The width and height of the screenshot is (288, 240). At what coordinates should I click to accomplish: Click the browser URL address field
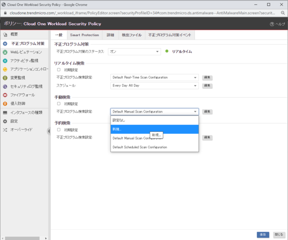(x=142, y=13)
